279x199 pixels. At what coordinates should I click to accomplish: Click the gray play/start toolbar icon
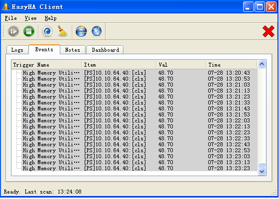13,31
